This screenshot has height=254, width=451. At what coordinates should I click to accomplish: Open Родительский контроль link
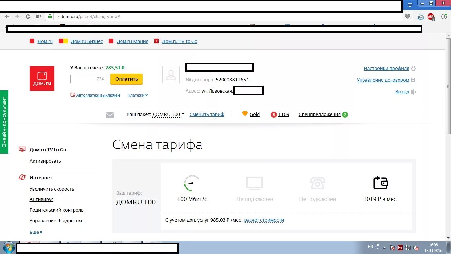[56, 210]
